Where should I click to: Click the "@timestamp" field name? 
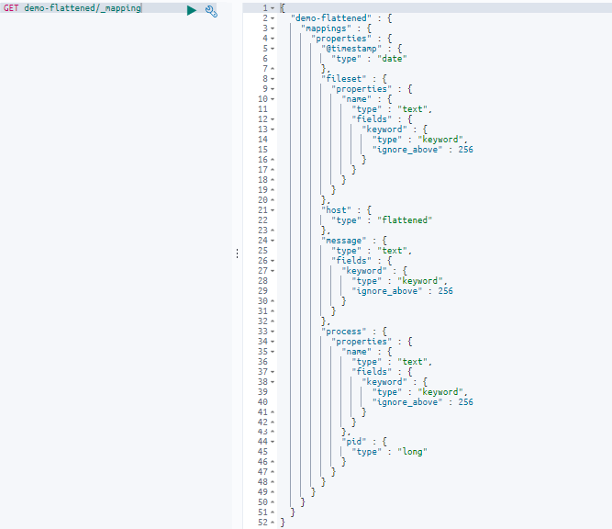point(351,49)
